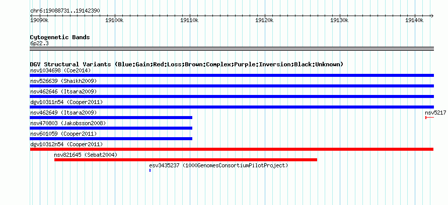Click the short blue bar under nsv462649
Viewport: 448px width, 205px height.
(111, 118)
